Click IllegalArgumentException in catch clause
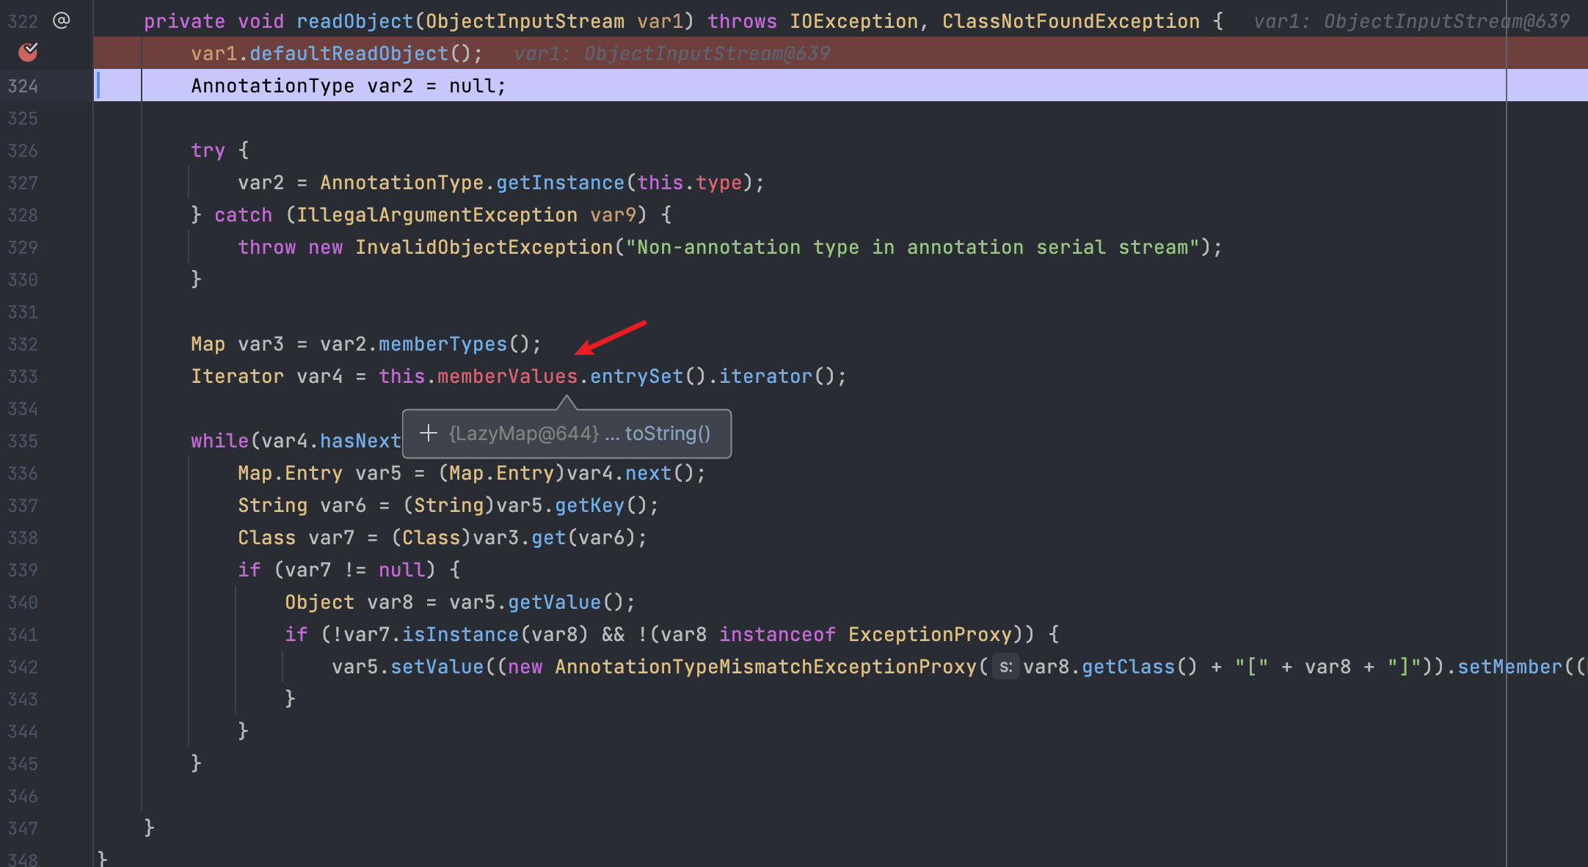Viewport: 1588px width, 867px height. [437, 215]
